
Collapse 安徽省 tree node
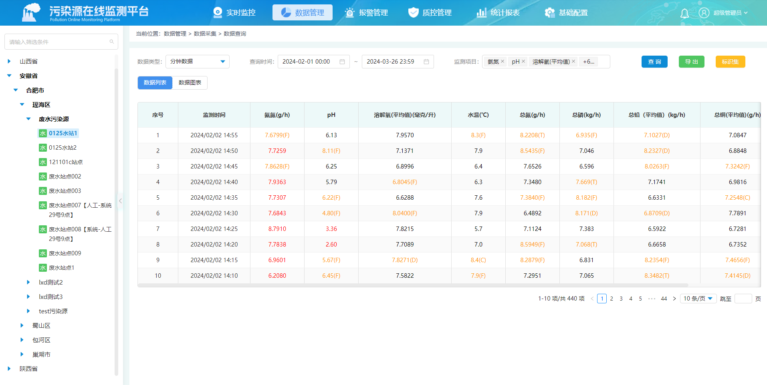(9, 76)
